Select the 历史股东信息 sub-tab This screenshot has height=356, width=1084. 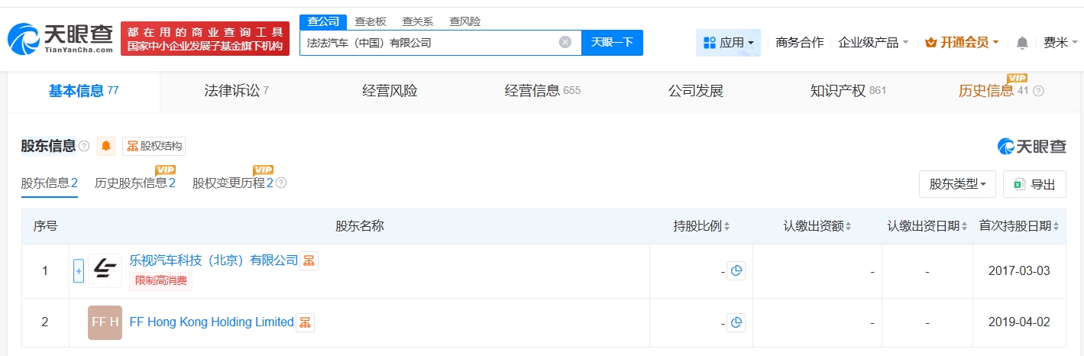(x=135, y=183)
